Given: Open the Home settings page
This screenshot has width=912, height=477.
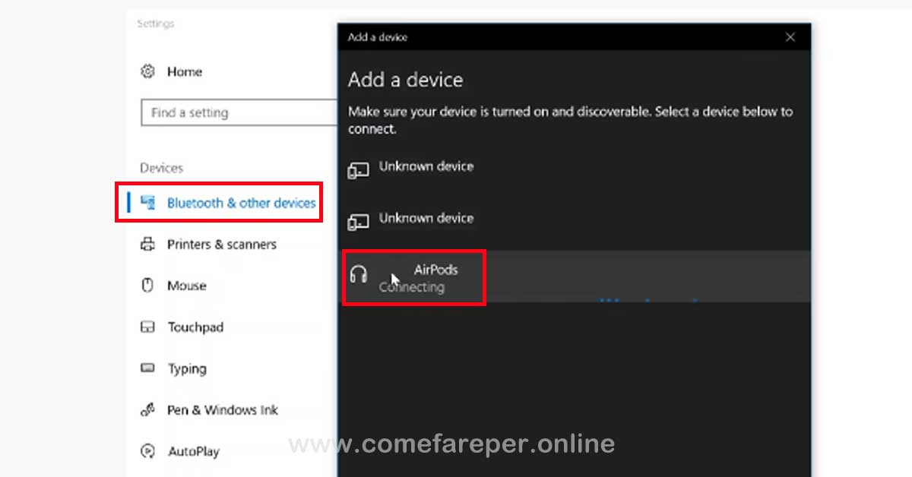Looking at the screenshot, I should 184,71.
